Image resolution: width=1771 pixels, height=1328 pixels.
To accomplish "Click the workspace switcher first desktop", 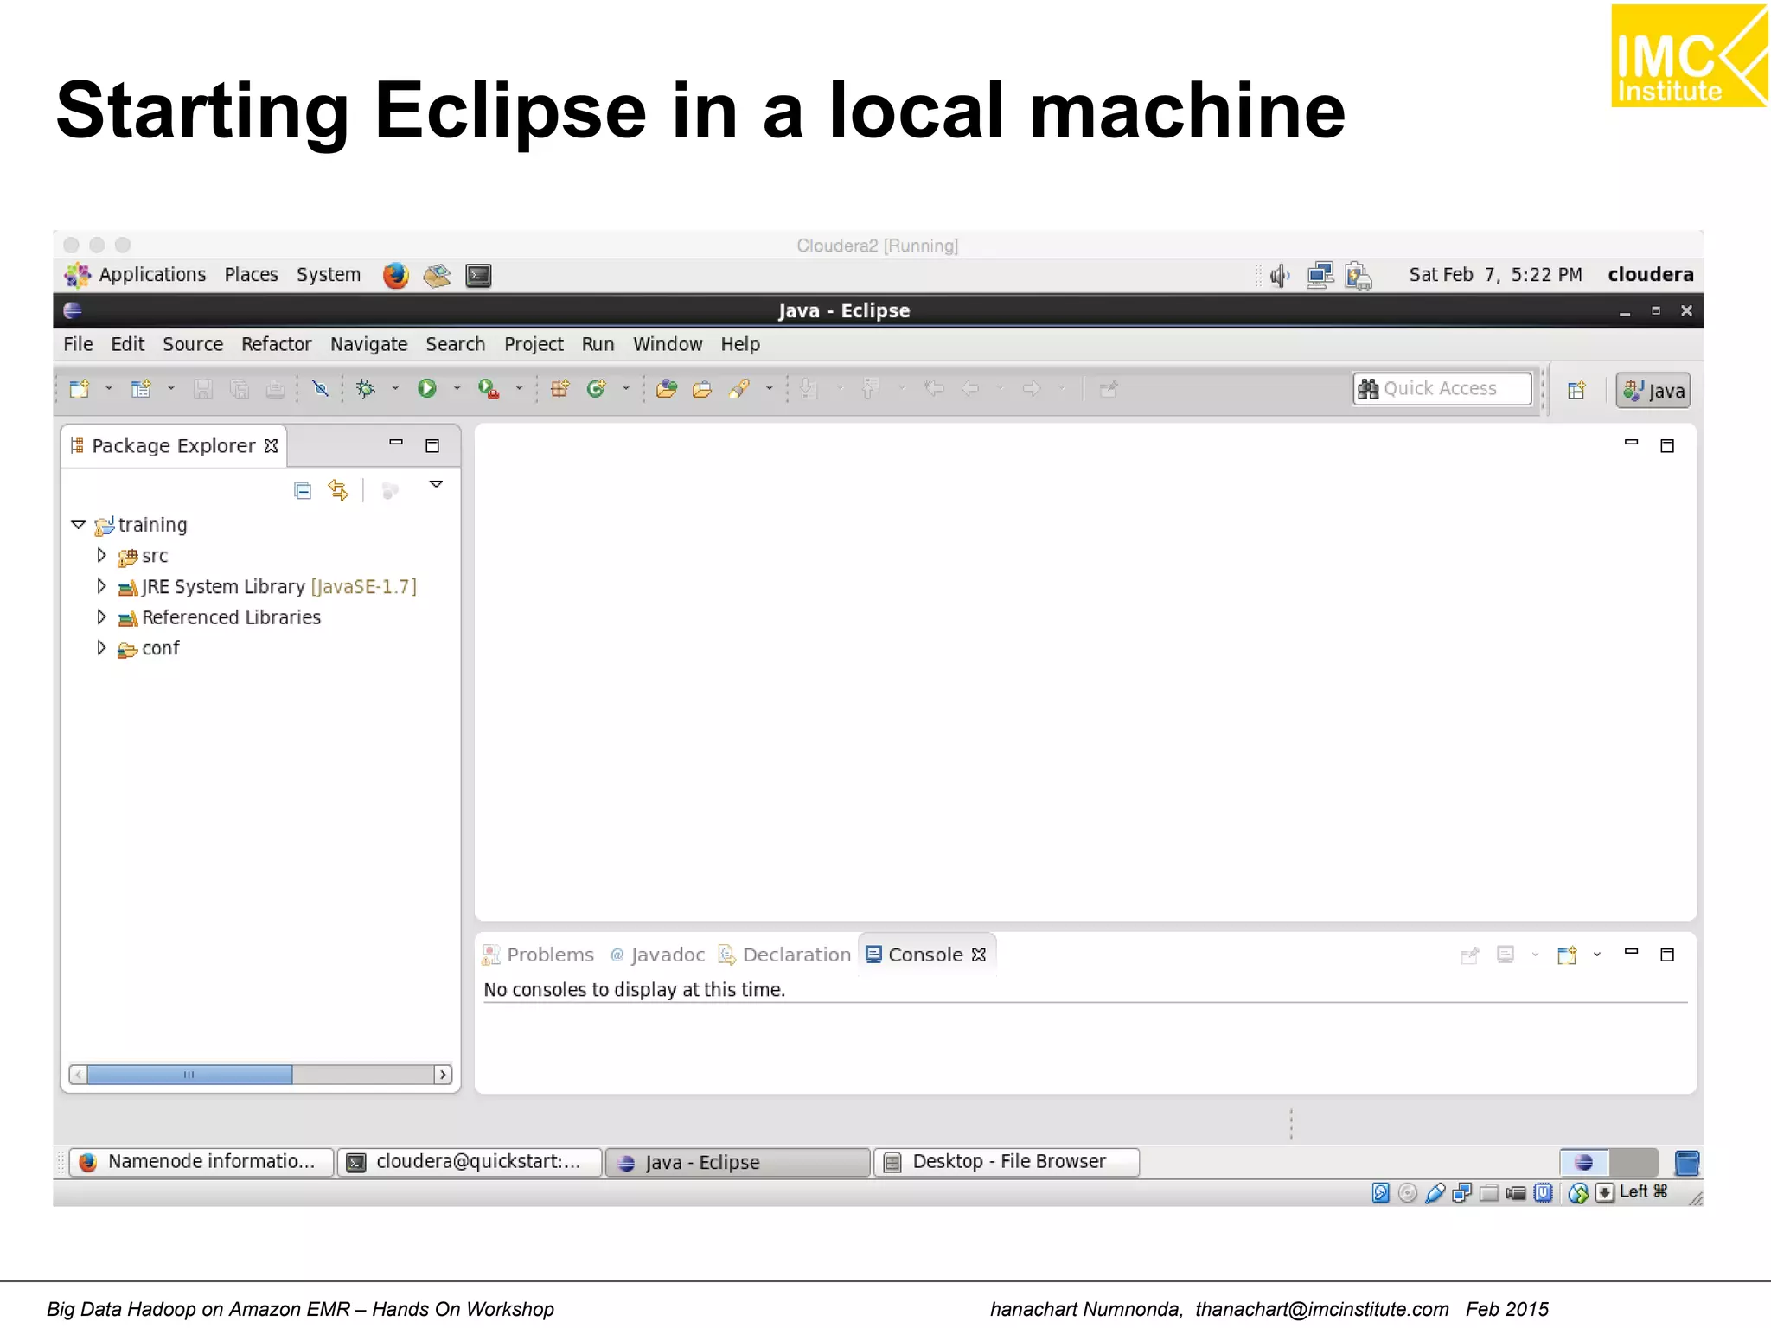I will (1584, 1162).
